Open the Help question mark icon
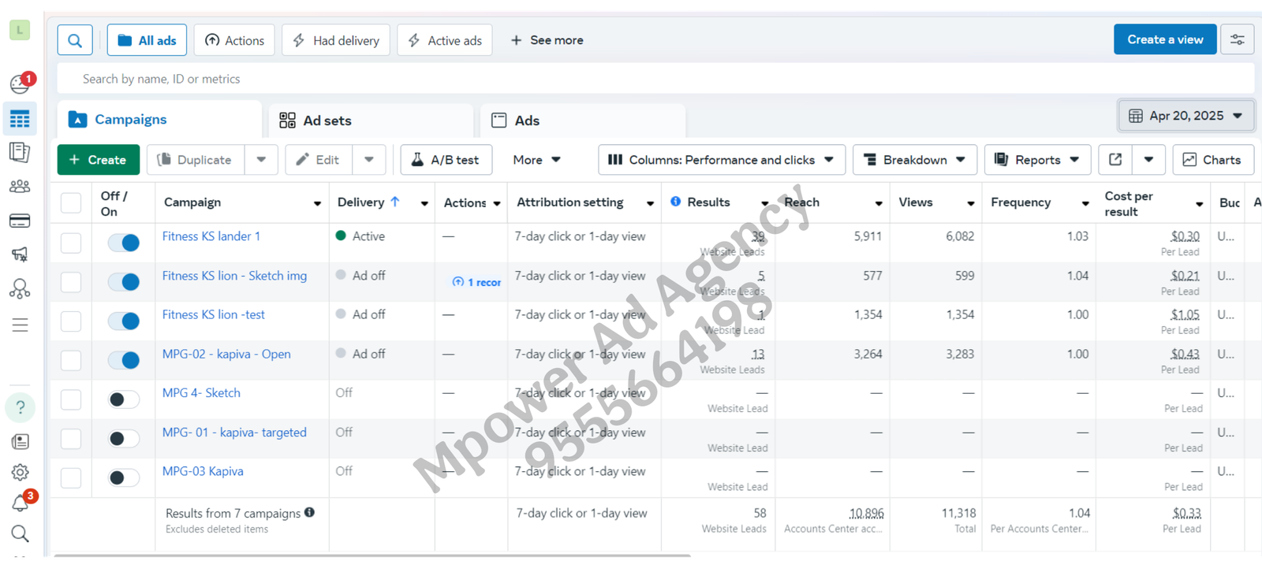Viewport: 1262px width, 568px height. (x=21, y=407)
